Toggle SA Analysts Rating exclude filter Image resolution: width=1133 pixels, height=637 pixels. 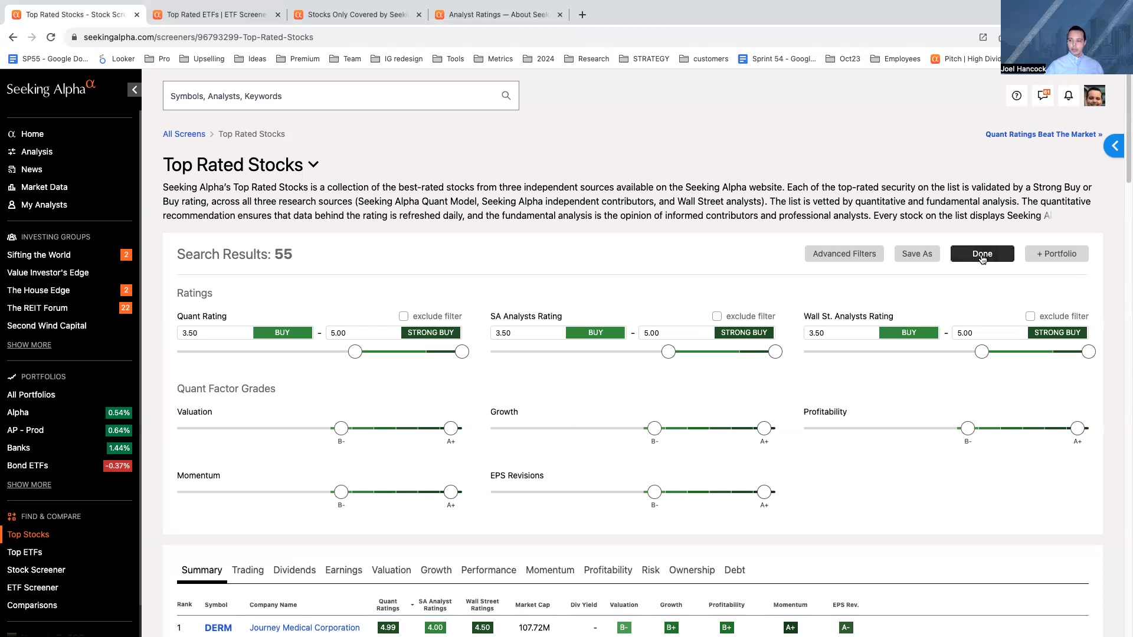[x=717, y=317]
